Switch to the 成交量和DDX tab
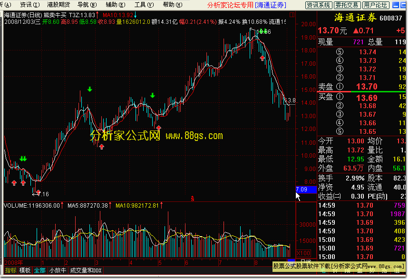The image size is (409, 280). (86, 270)
